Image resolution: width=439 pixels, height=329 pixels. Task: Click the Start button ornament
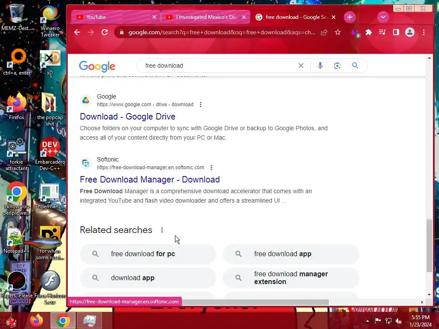[11, 320]
